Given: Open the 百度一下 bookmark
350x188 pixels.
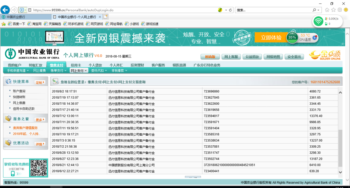Looking at the screenshot, I should 17,24.
